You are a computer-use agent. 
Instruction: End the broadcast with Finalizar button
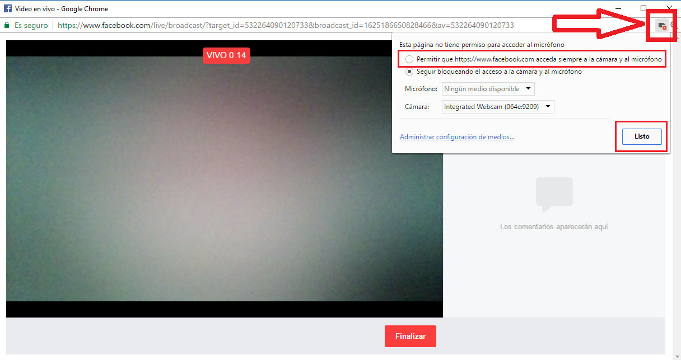411,337
